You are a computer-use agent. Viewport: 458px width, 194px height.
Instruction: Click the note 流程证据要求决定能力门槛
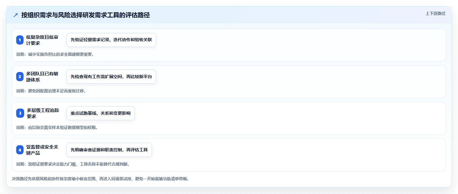tap(73, 164)
